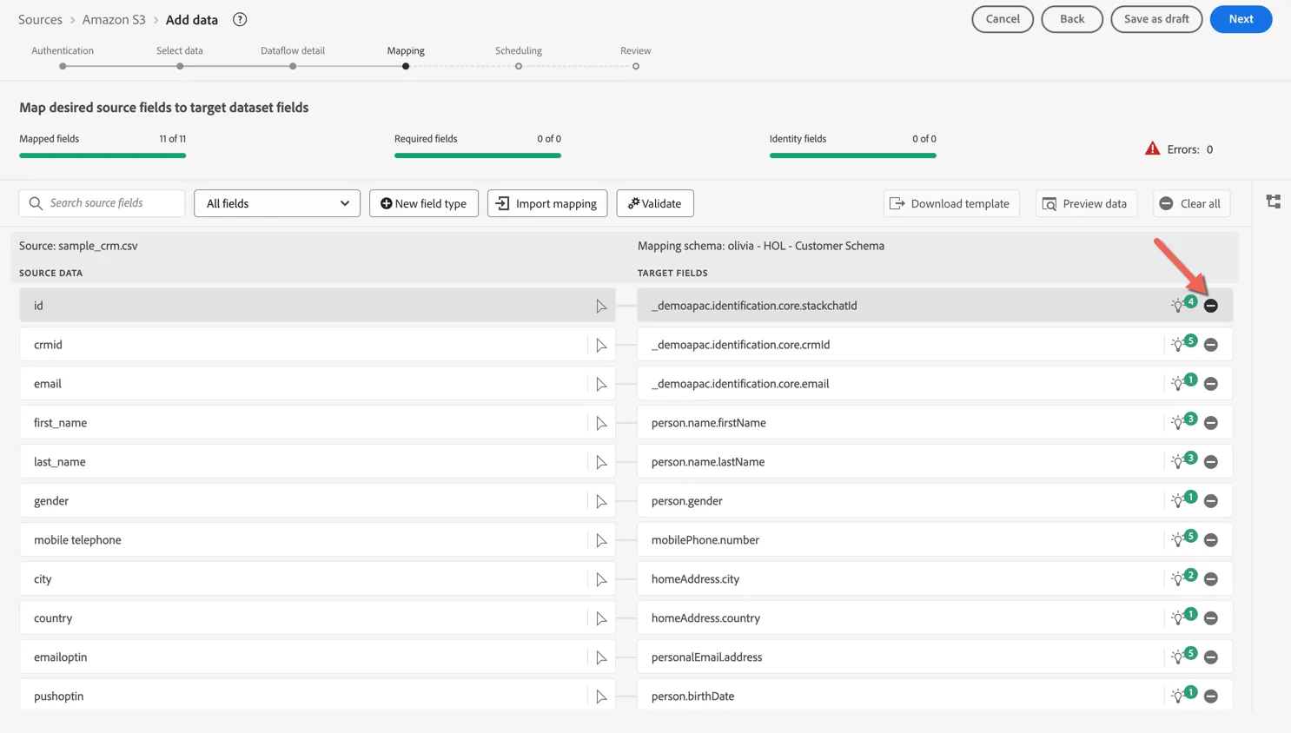Show recommendations for personalEmail.address target
This screenshot has width=1291, height=733.
[1182, 657]
